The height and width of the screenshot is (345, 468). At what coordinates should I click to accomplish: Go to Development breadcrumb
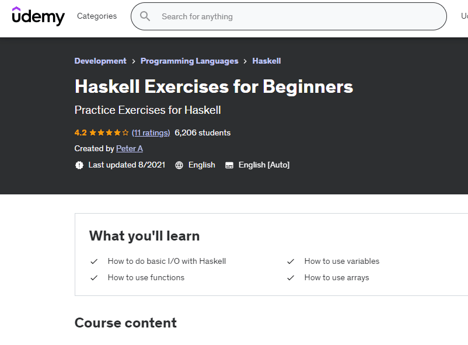pos(100,61)
